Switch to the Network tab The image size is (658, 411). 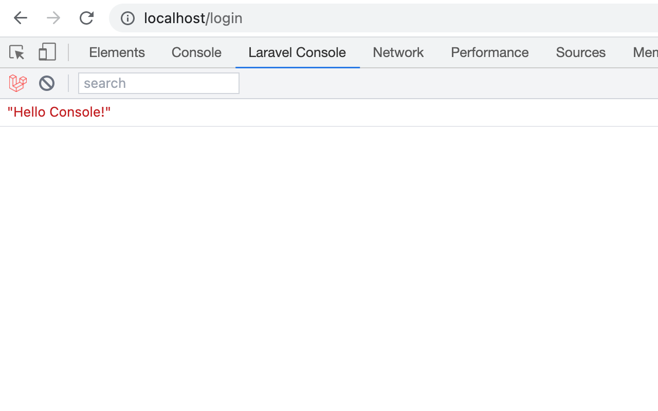[x=398, y=52]
